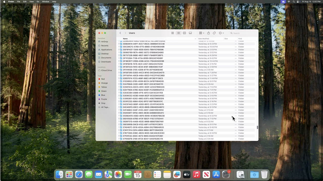Sort by Date Modified column header
Screen dimensions: 323x181
tap(204, 39)
